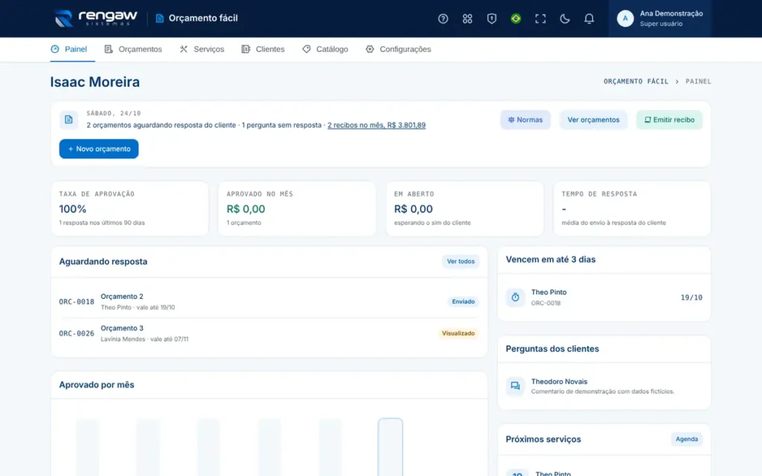Click highlighted bar in Aprovado por mês chart
The width and height of the screenshot is (762, 476).
coord(390,447)
